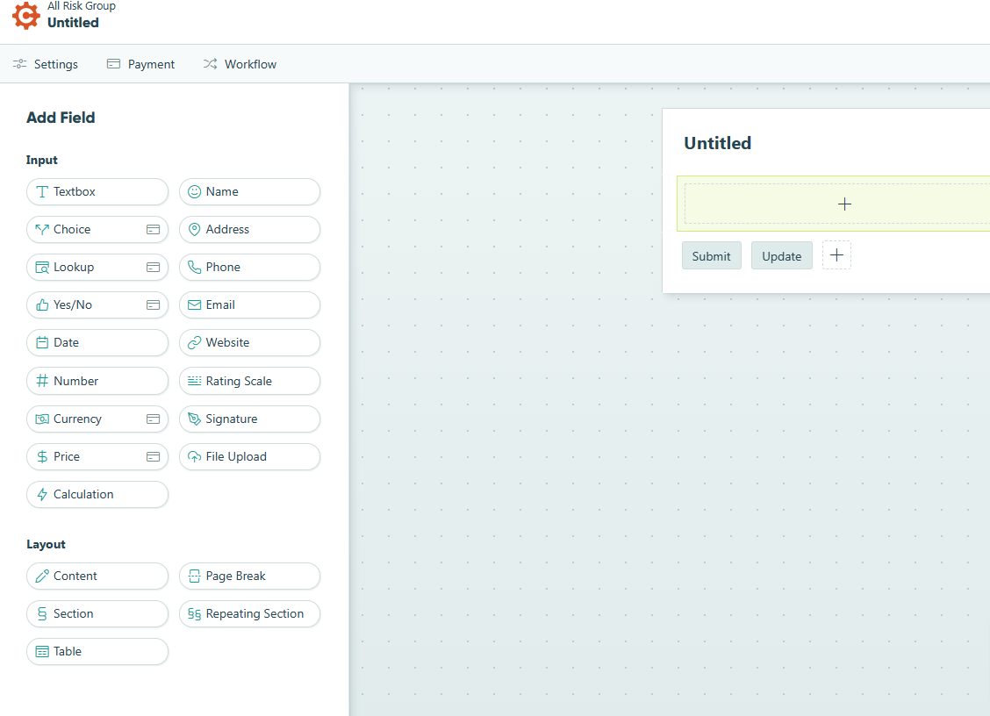Click the Untitled form heading on the canvas
Screen dimensions: 990x716
click(x=717, y=143)
